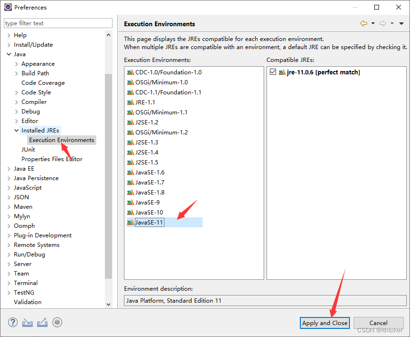Collapse the Java tree node

point(9,54)
